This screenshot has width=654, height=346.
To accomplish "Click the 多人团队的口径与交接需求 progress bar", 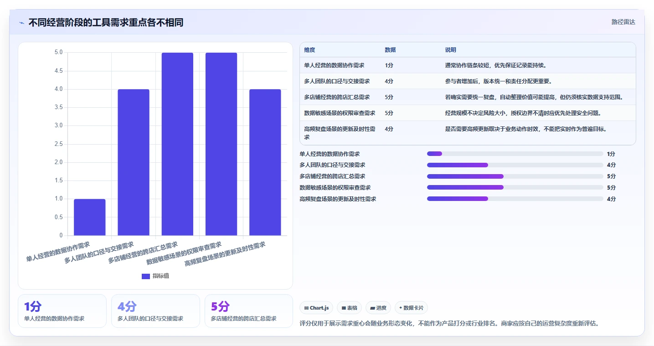I will (x=515, y=165).
